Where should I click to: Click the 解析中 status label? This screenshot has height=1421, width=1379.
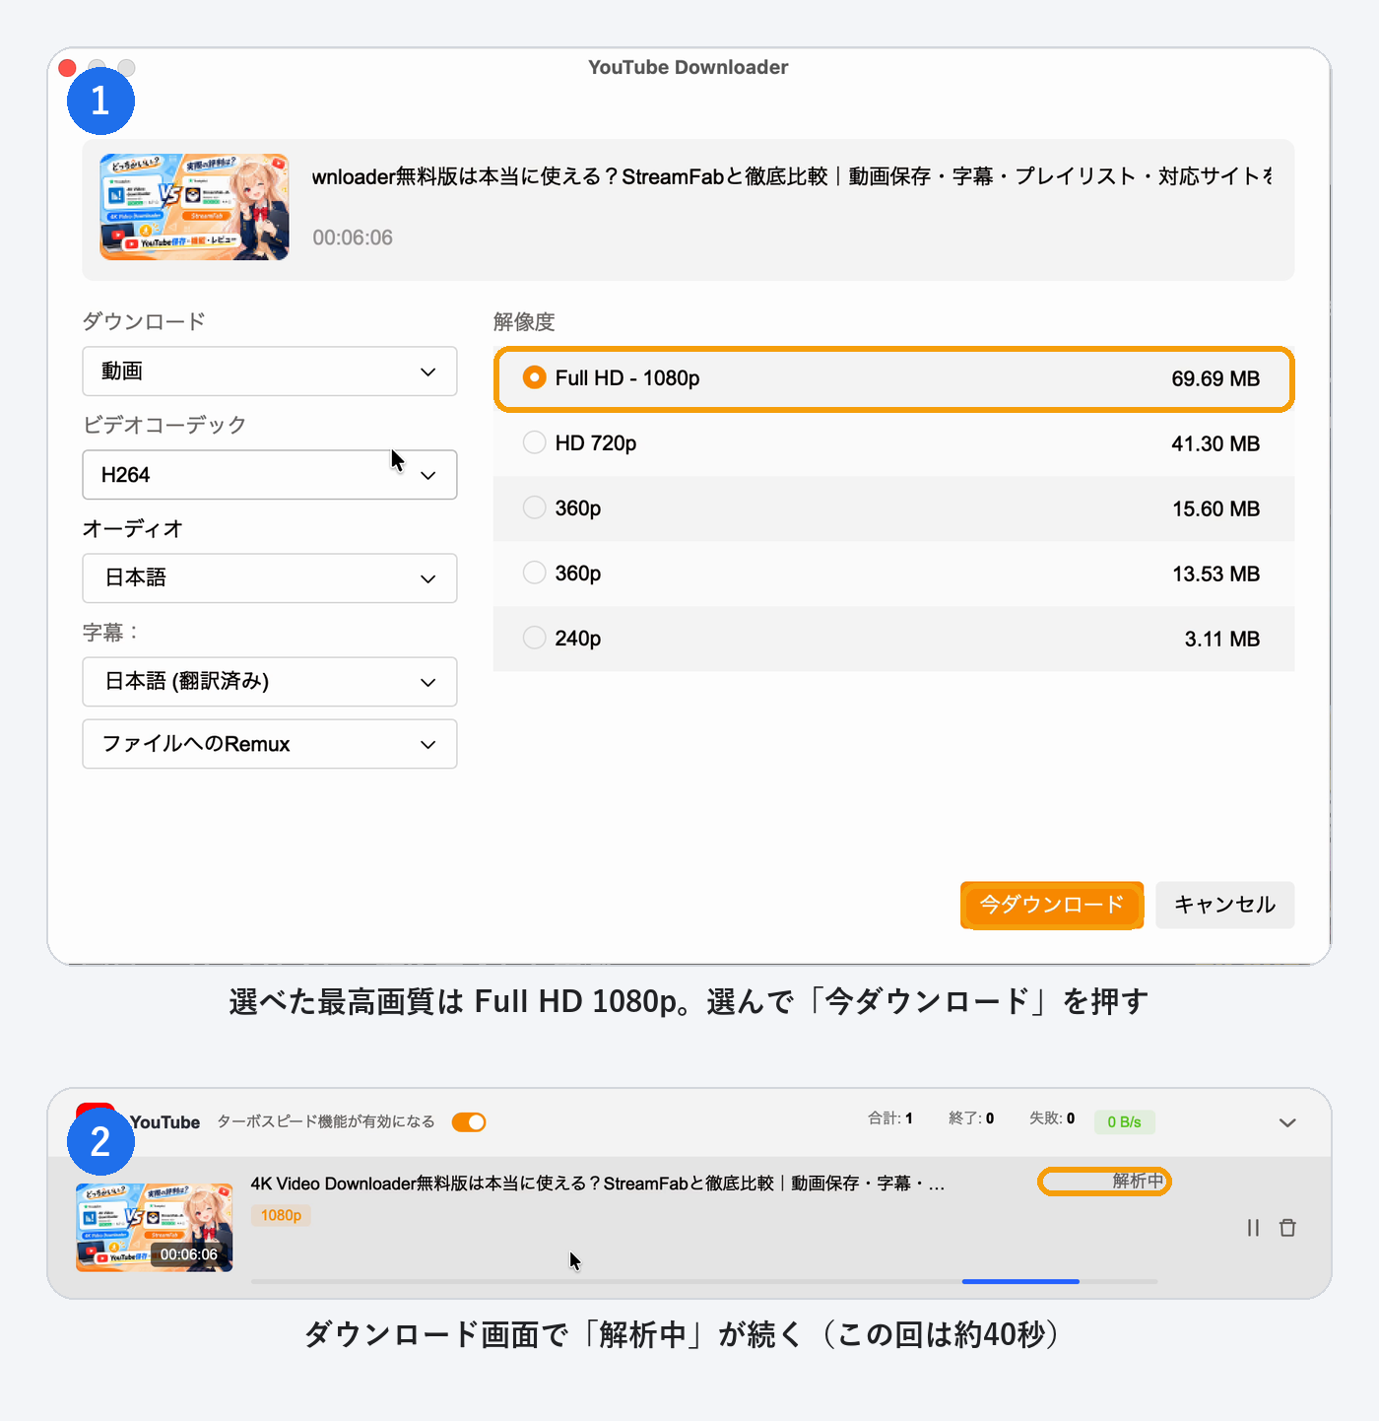click(x=1138, y=1181)
